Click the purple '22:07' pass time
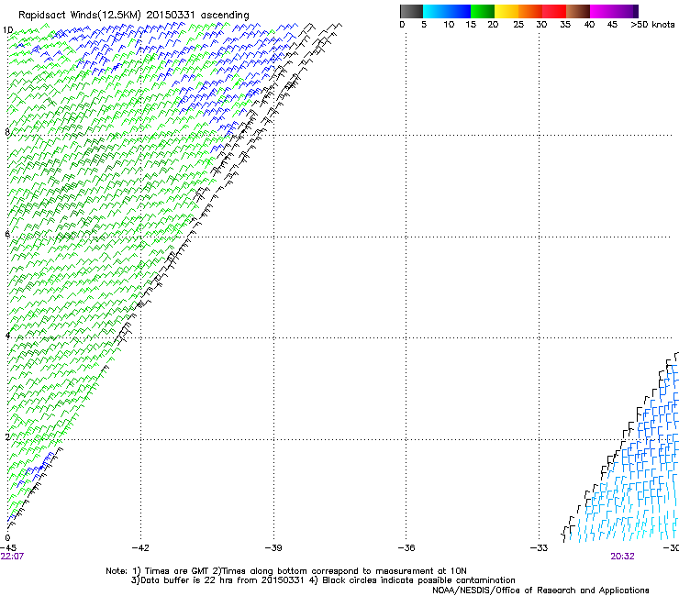 click(12, 557)
